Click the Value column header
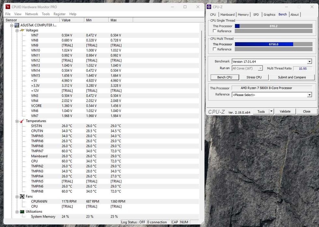Viewport: 319px width, 227px height. pos(72,20)
